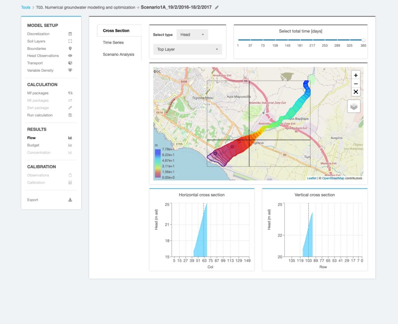Open the Top Layer dropdown

187,49
